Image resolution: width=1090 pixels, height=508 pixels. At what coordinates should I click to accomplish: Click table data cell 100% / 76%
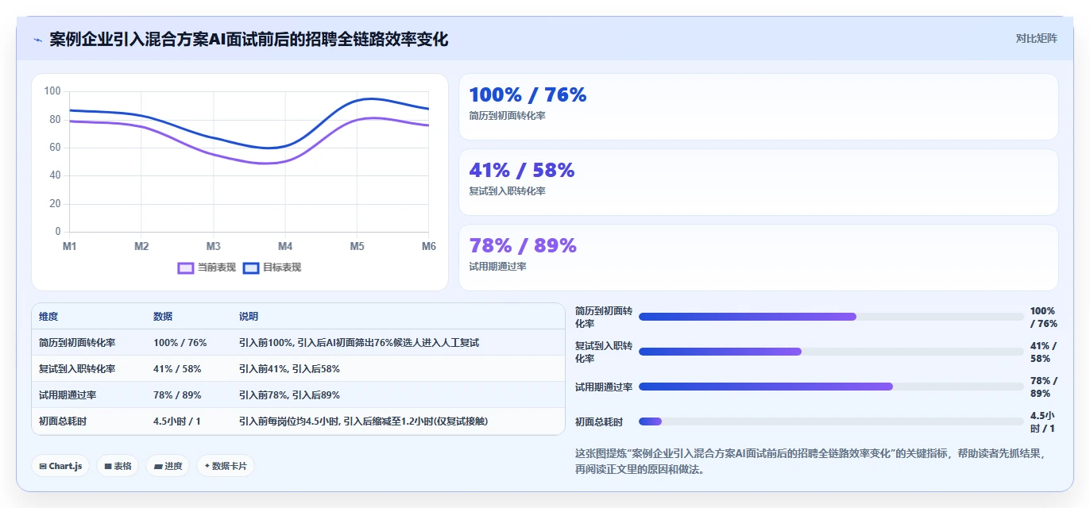[x=180, y=343]
